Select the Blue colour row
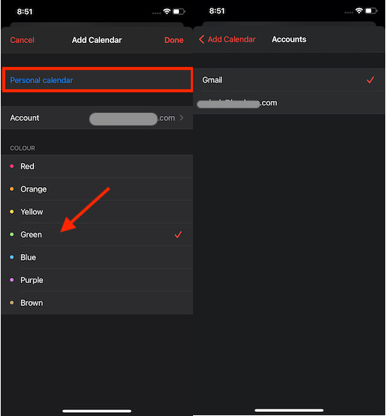This screenshot has width=386, height=416. point(97,257)
